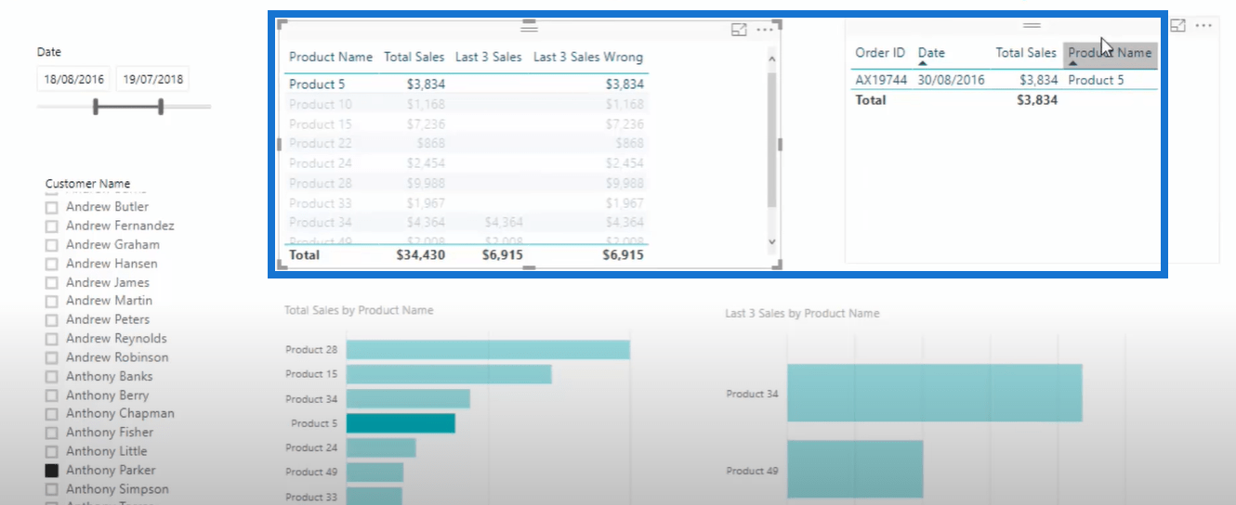Tick the Anthony Little checkbox

(x=52, y=451)
